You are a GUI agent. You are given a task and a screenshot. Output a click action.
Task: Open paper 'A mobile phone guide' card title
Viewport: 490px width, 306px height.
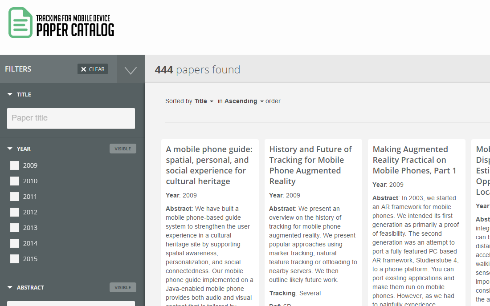point(209,165)
